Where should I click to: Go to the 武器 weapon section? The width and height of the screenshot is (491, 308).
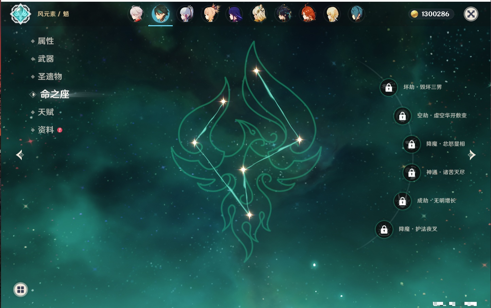pos(46,59)
